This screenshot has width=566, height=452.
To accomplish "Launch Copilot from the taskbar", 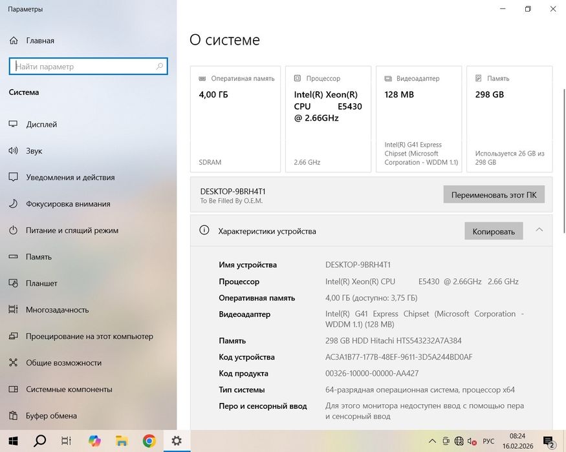I will pyautogui.click(x=94, y=441).
